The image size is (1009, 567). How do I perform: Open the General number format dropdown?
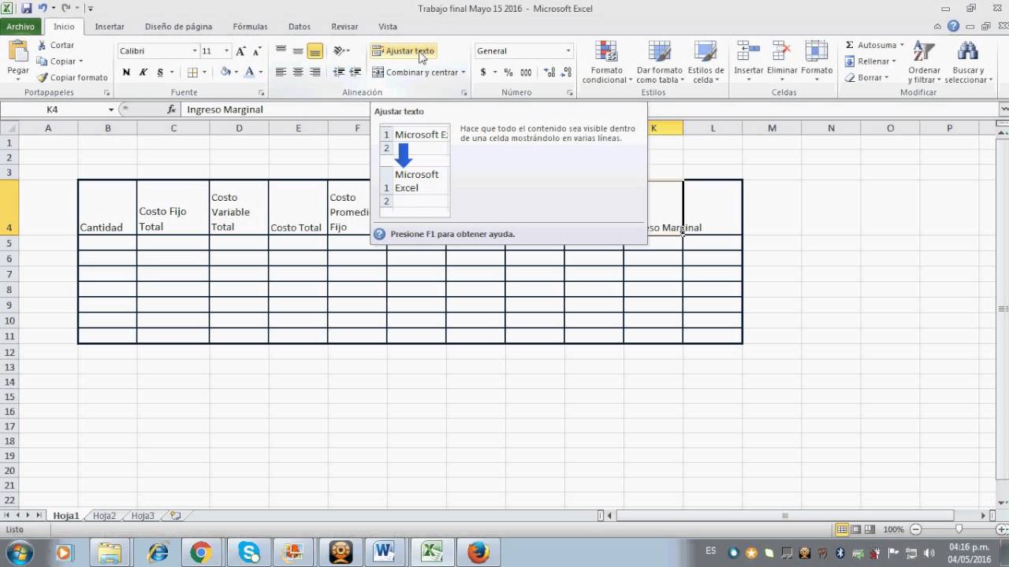pos(568,51)
